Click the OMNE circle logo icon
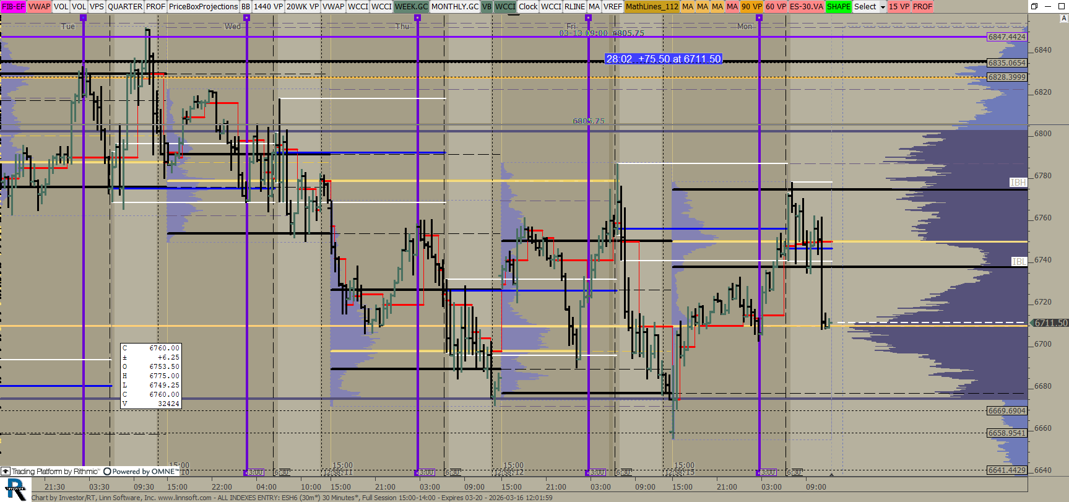The height and width of the screenshot is (502, 1069). coord(107,472)
